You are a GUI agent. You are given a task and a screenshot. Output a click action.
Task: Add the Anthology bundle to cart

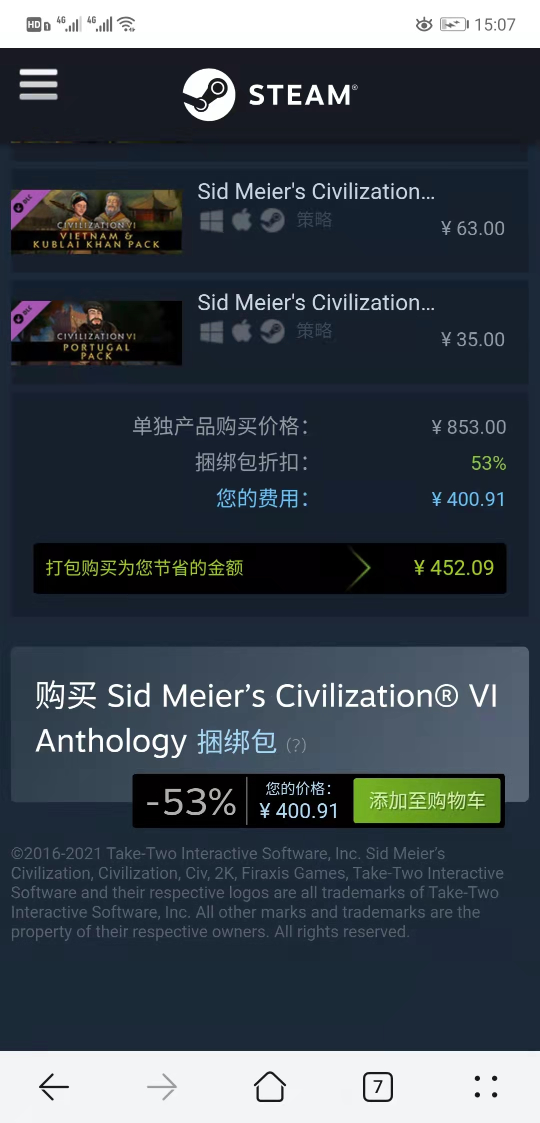[x=427, y=801]
